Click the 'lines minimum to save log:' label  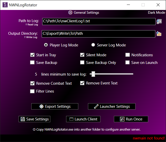pyautogui.click(x=64, y=74)
